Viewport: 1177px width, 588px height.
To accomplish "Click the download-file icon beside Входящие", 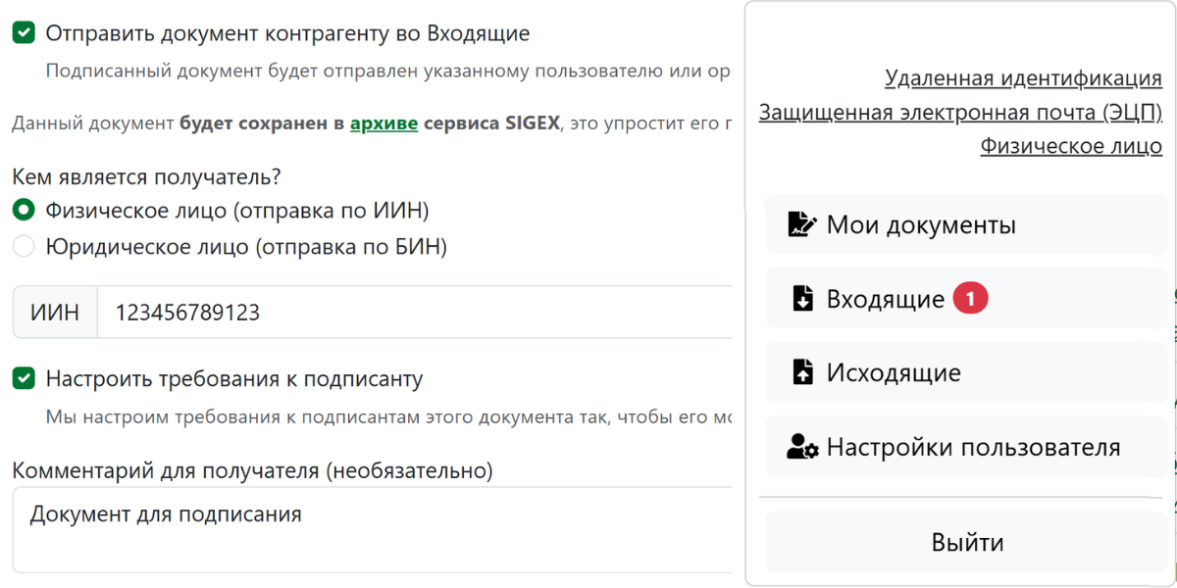I will coord(802,299).
